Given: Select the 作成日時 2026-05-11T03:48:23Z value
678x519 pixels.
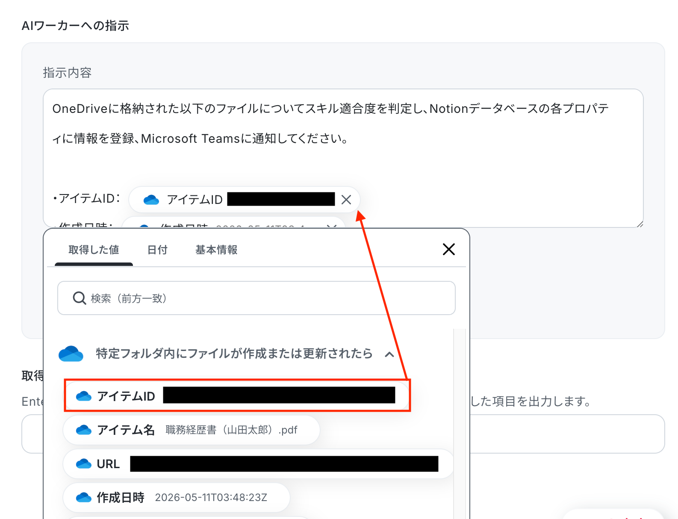Looking at the screenshot, I should 176,498.
